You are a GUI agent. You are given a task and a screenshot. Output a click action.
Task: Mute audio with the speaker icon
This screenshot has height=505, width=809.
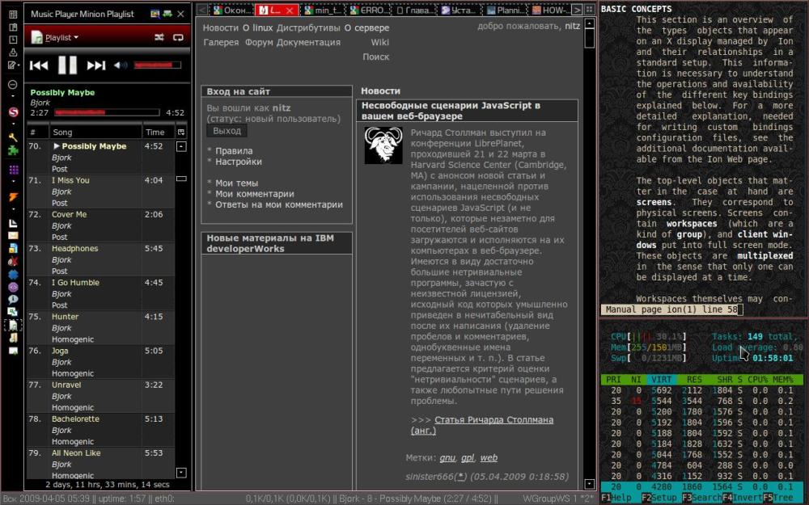coord(121,65)
